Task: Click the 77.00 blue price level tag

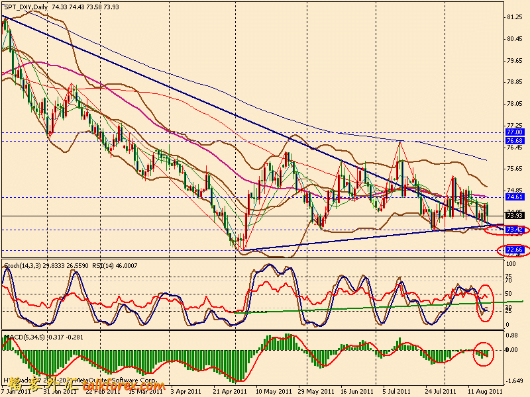Action: coord(515,132)
